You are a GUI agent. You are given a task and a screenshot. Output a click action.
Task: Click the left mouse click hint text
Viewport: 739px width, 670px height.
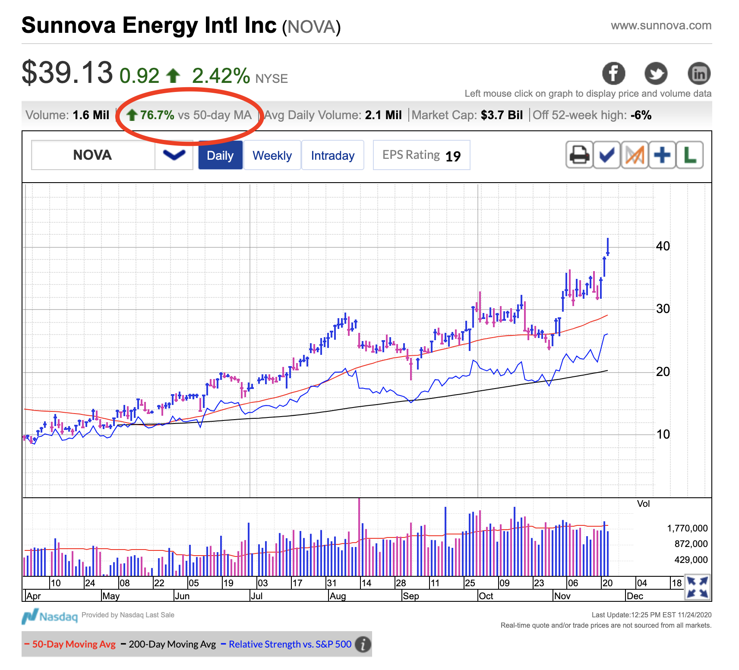click(x=588, y=94)
